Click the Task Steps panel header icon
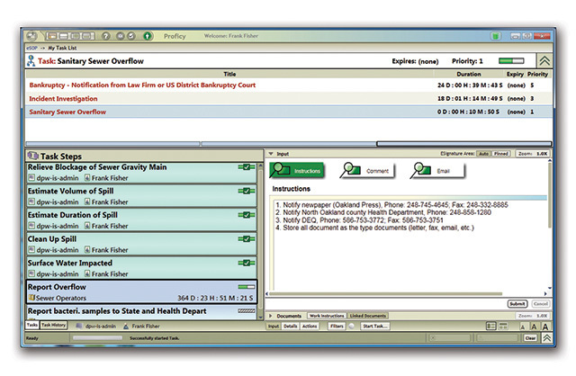This screenshot has height=376, width=576. (x=33, y=156)
